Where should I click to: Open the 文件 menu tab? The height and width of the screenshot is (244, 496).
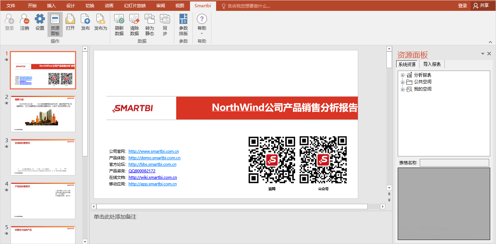pyautogui.click(x=11, y=5)
